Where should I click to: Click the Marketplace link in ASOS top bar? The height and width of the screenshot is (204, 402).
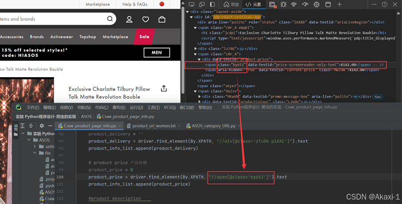pos(98,4)
